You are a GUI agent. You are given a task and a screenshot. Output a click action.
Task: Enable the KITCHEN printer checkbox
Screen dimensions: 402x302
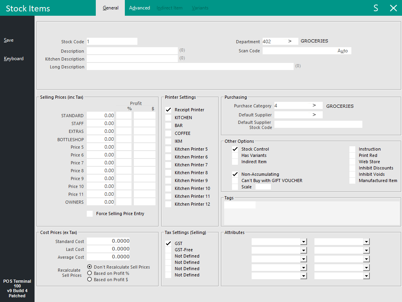click(168, 118)
